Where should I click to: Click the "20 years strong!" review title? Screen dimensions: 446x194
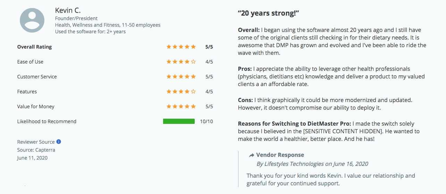269,14
